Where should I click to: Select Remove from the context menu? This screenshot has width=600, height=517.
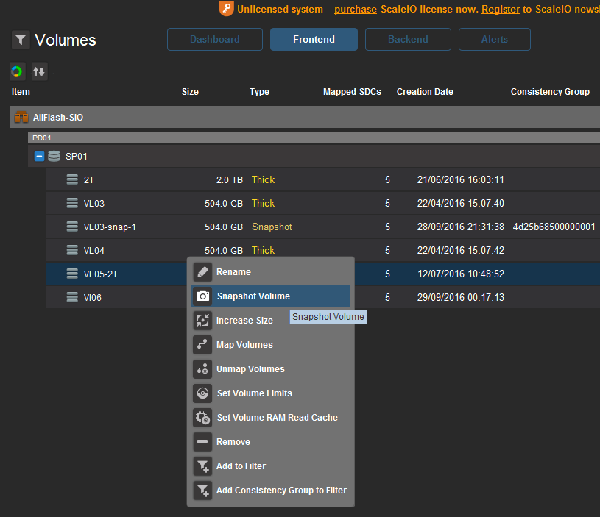tap(270, 442)
